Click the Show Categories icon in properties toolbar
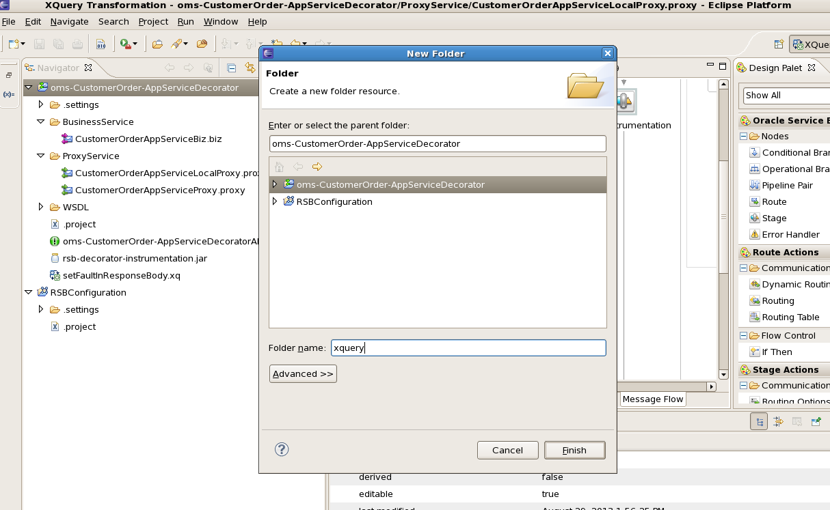830x510 pixels. (759, 422)
